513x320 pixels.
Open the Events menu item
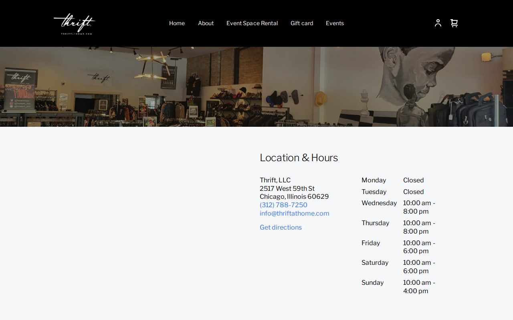point(335,23)
